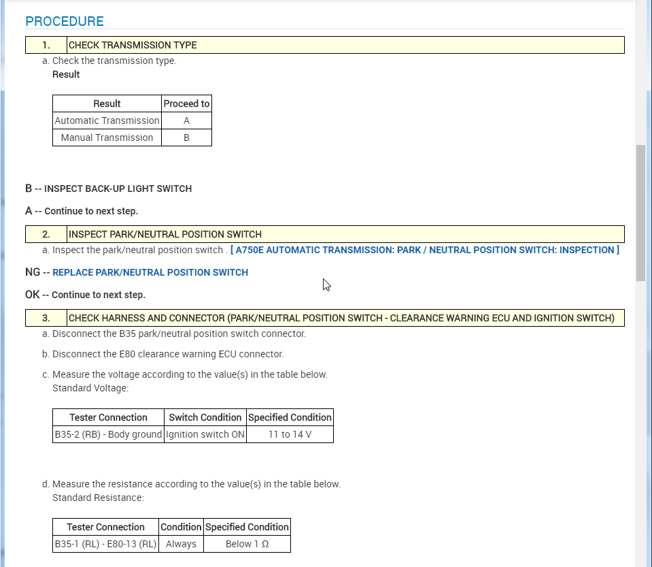Click 'B -- Inspect Back-Up Light Switch' text
Image resolution: width=652 pixels, height=567 pixels.
click(109, 189)
